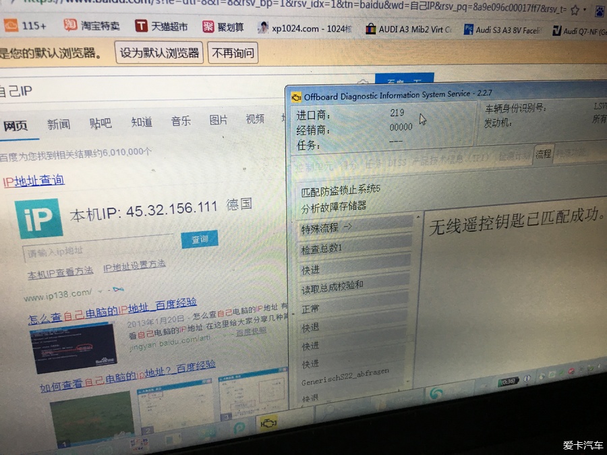Open the IP地址查询 result link

point(34,180)
